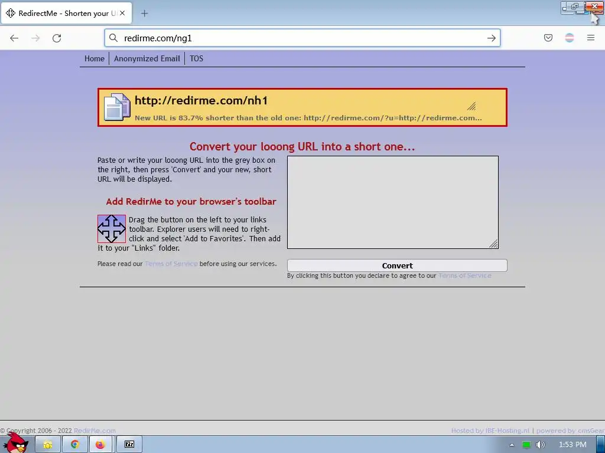Click the copy documents icon beside short URL
This screenshot has width=605, height=453.
tap(118, 107)
